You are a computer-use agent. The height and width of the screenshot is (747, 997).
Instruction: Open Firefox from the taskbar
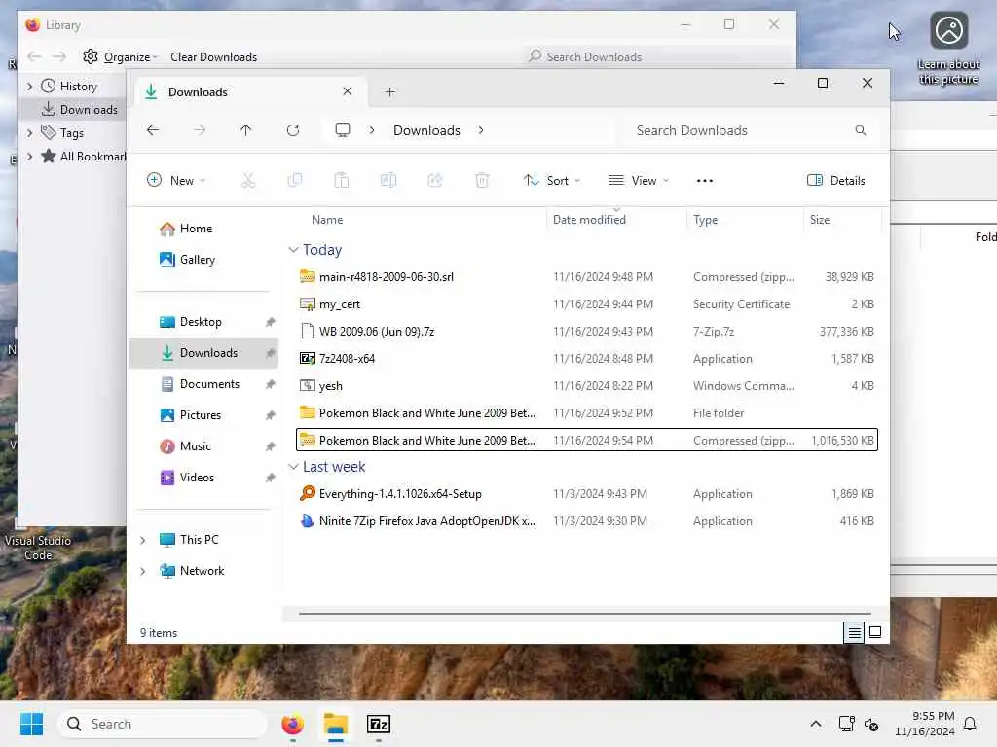292,724
